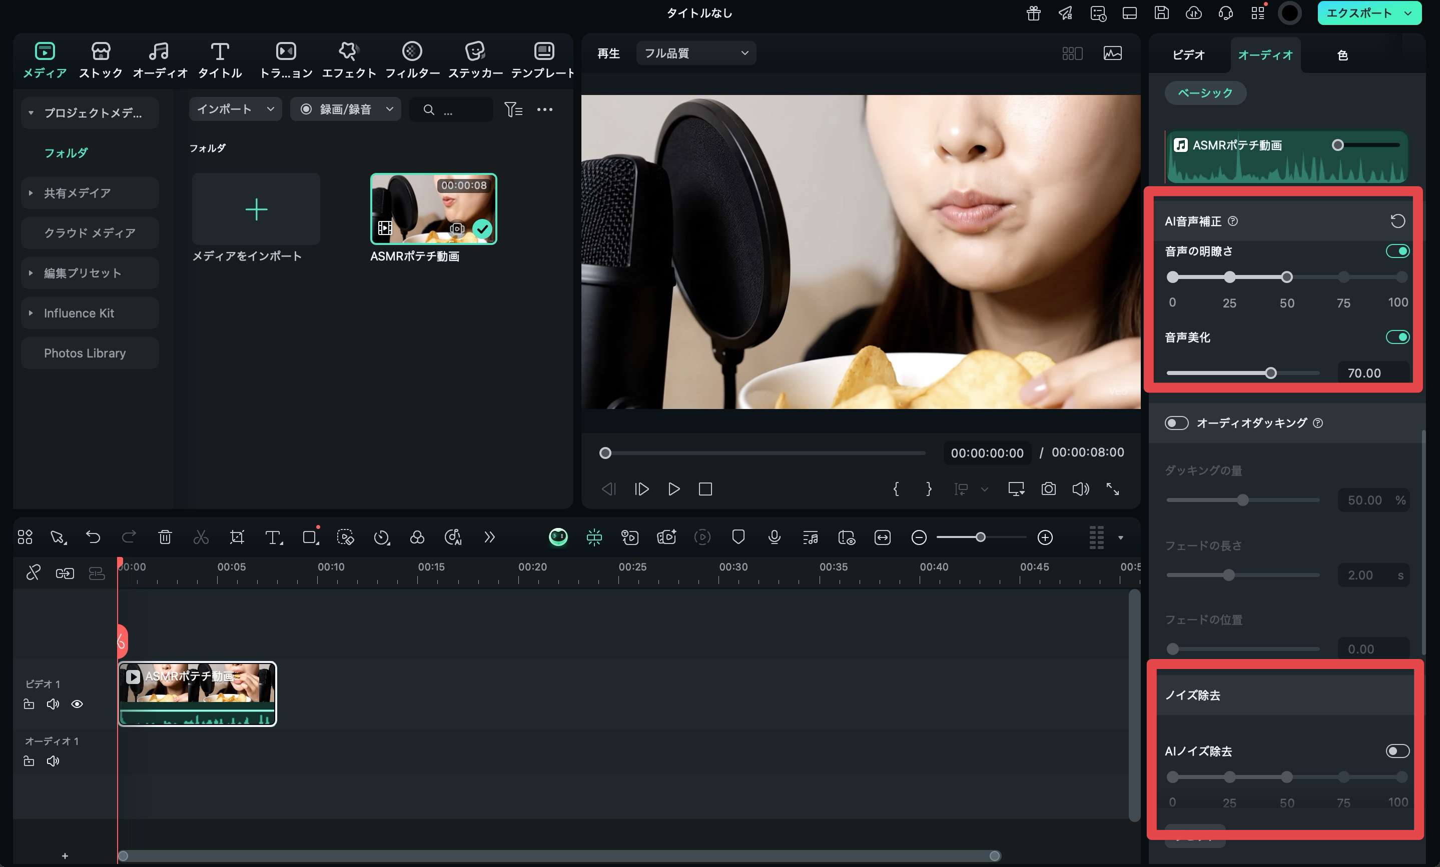Collapse the Project Media (プロジェクトメデ...) tree item

point(31,112)
